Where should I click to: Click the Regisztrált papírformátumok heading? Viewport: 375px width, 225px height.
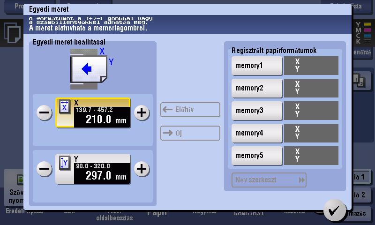click(274, 51)
